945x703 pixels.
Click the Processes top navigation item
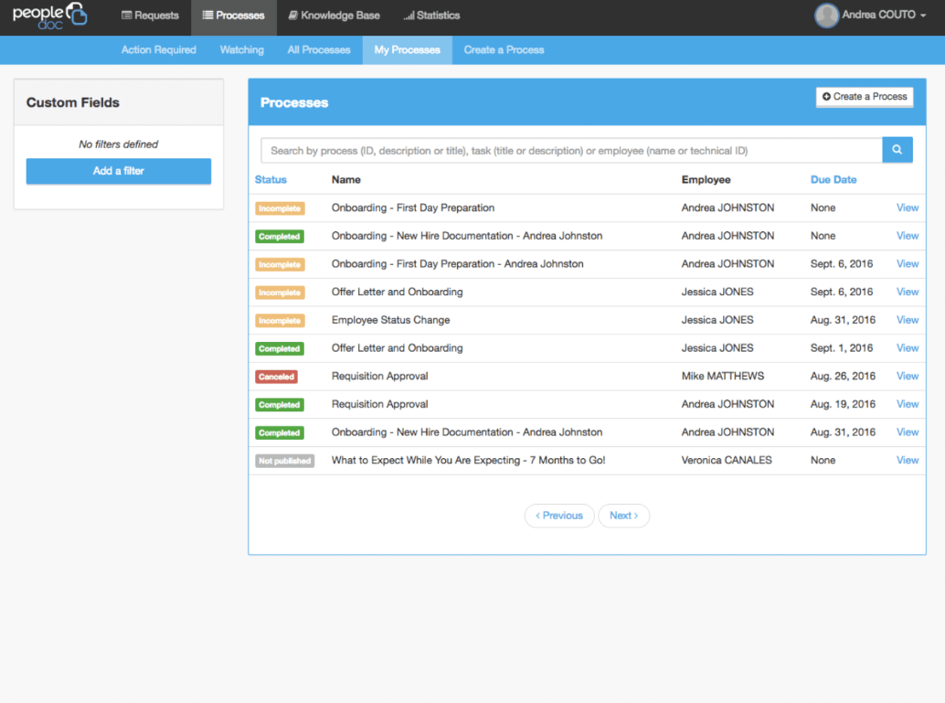click(x=233, y=16)
